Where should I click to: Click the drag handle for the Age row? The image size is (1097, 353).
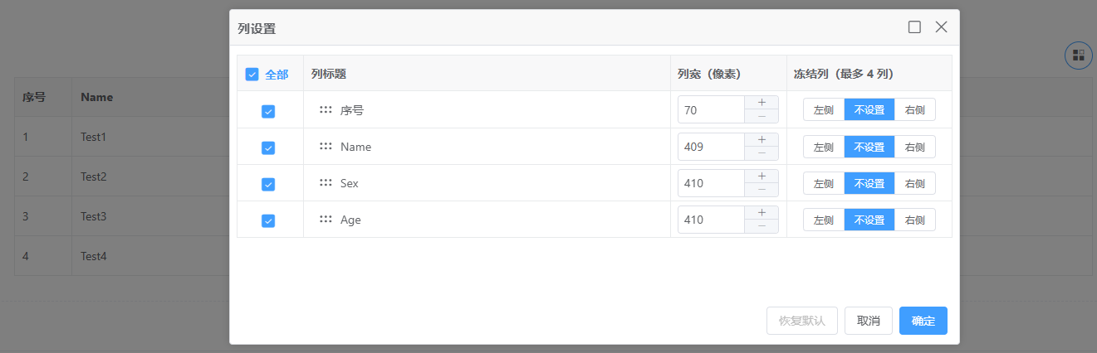(326, 220)
